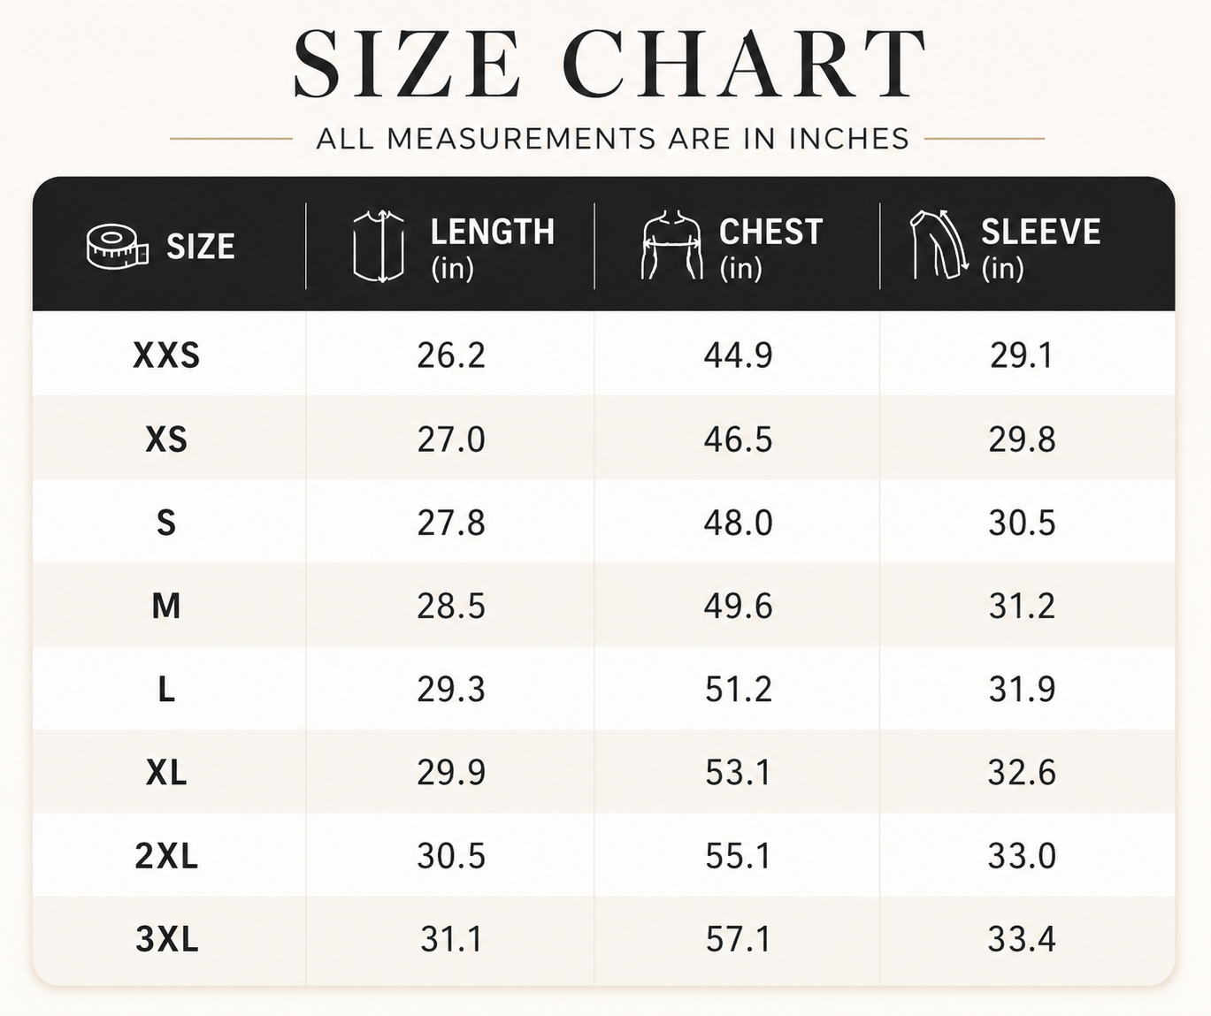The height and width of the screenshot is (1016, 1211).
Task: Click the measuring tape icon beside SIZE
Action: tap(118, 246)
